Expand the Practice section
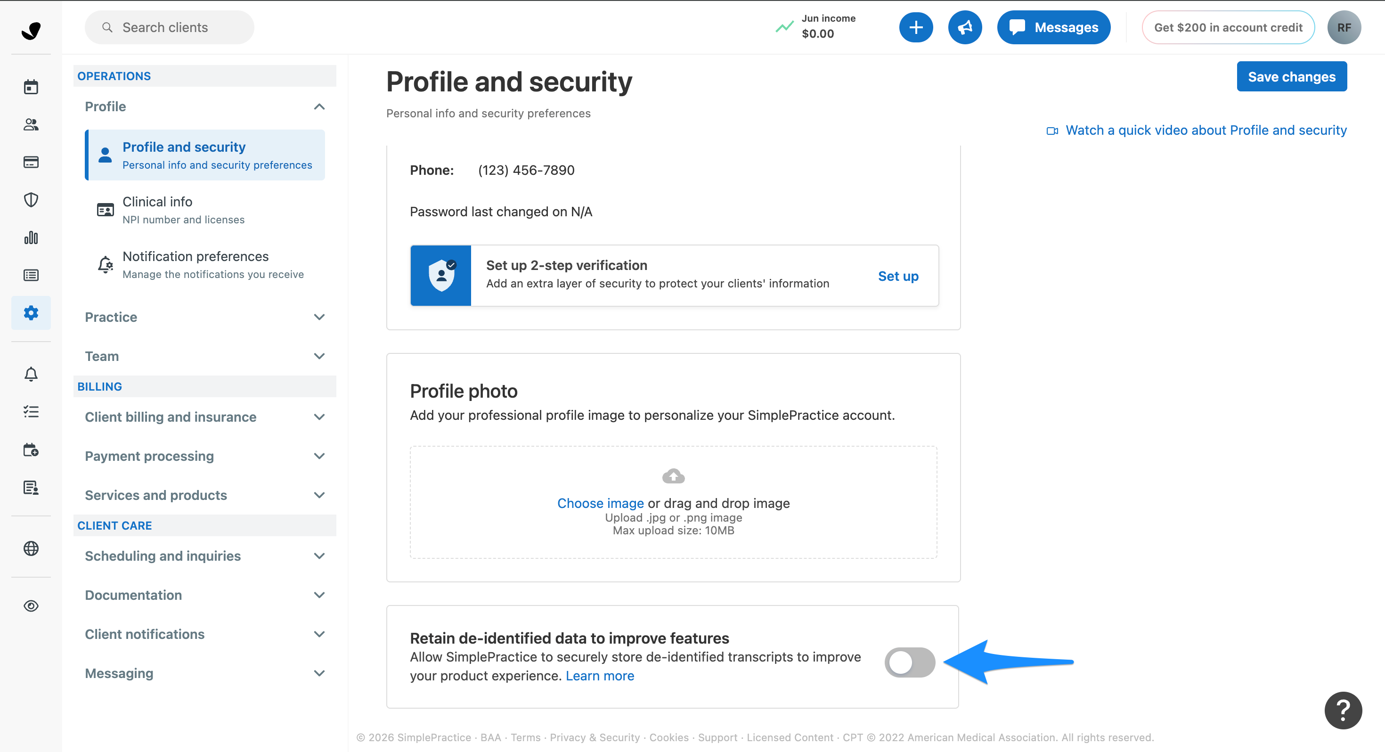The width and height of the screenshot is (1385, 752). [x=204, y=317]
